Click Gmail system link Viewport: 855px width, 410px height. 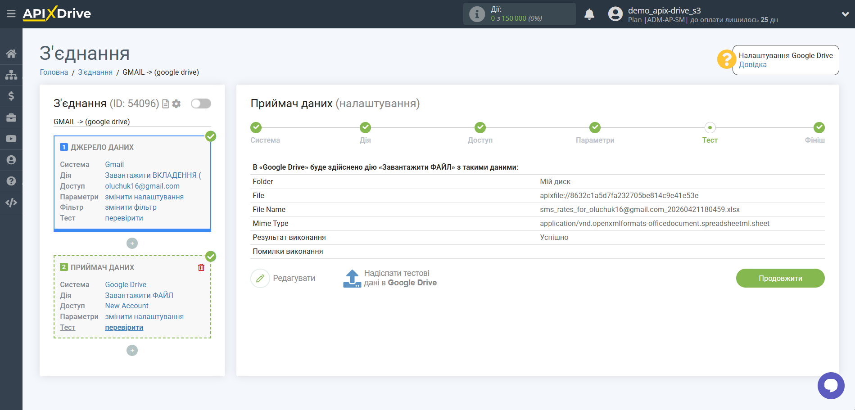[114, 165]
